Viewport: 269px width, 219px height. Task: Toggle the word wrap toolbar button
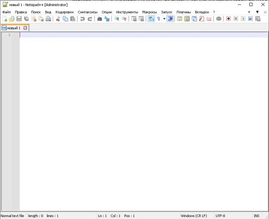click(151, 19)
